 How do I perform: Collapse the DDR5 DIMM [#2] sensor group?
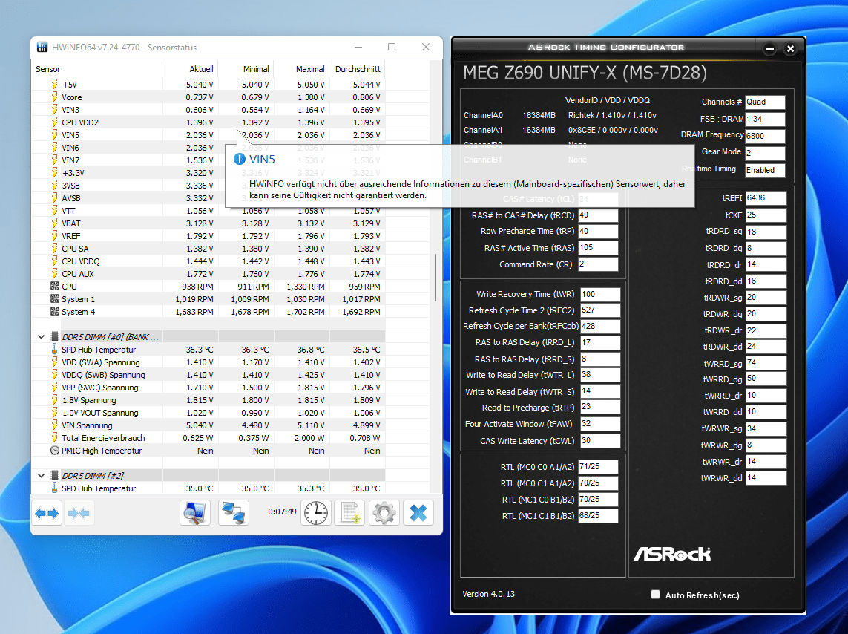41,475
